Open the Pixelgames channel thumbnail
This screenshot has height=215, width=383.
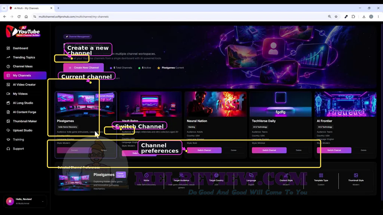[86, 105]
